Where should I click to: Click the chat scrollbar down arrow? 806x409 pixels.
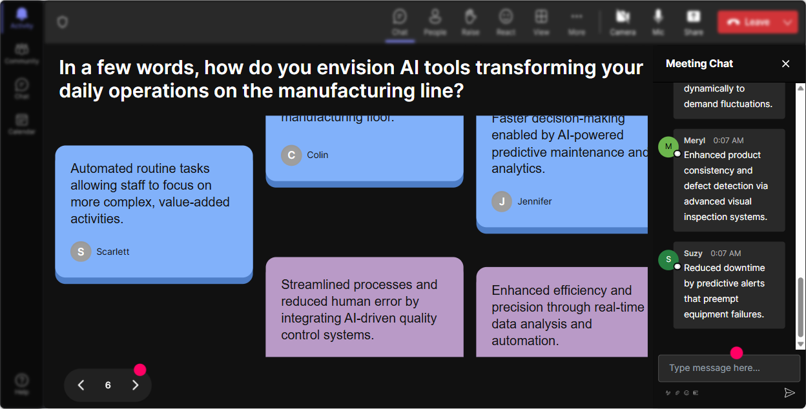point(801,344)
